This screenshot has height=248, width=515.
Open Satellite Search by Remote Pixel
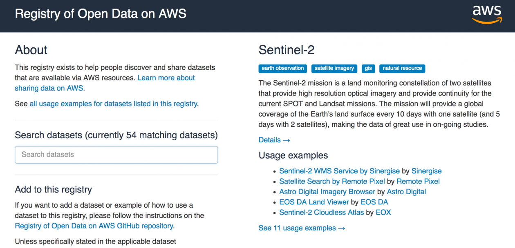(x=332, y=181)
